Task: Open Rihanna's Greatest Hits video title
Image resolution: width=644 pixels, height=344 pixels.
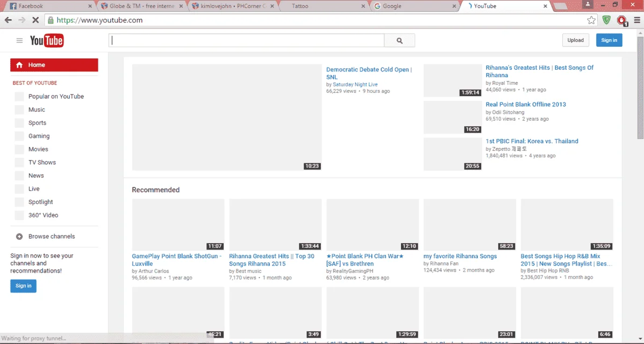Action: click(x=539, y=71)
